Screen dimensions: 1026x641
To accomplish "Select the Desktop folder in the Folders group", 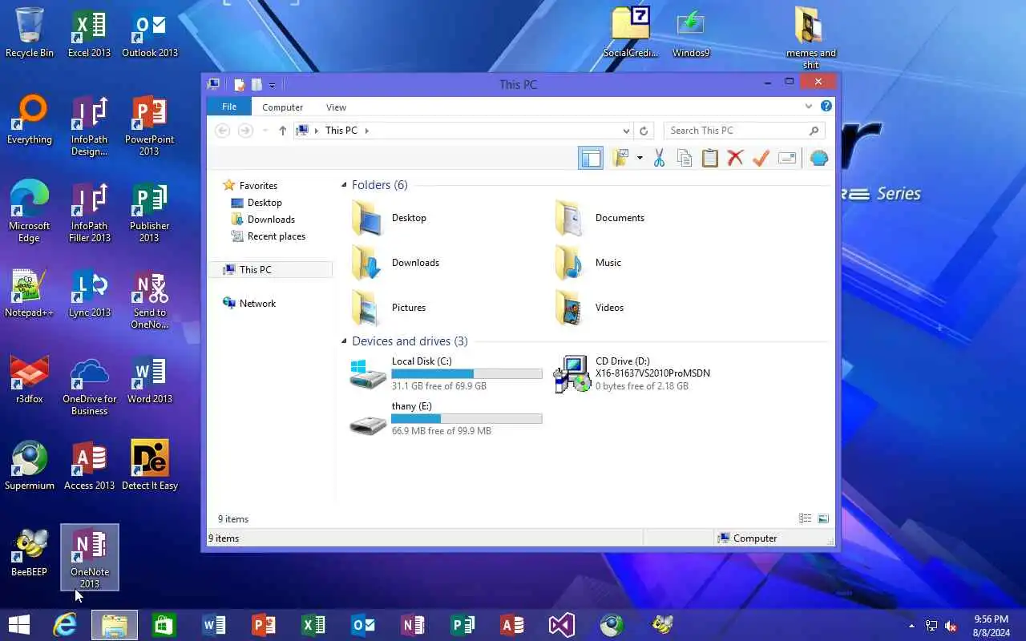I will coord(388,218).
